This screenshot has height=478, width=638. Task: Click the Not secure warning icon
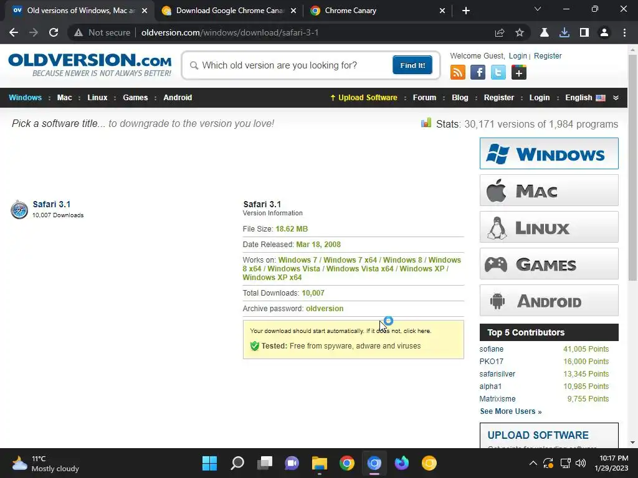79,32
